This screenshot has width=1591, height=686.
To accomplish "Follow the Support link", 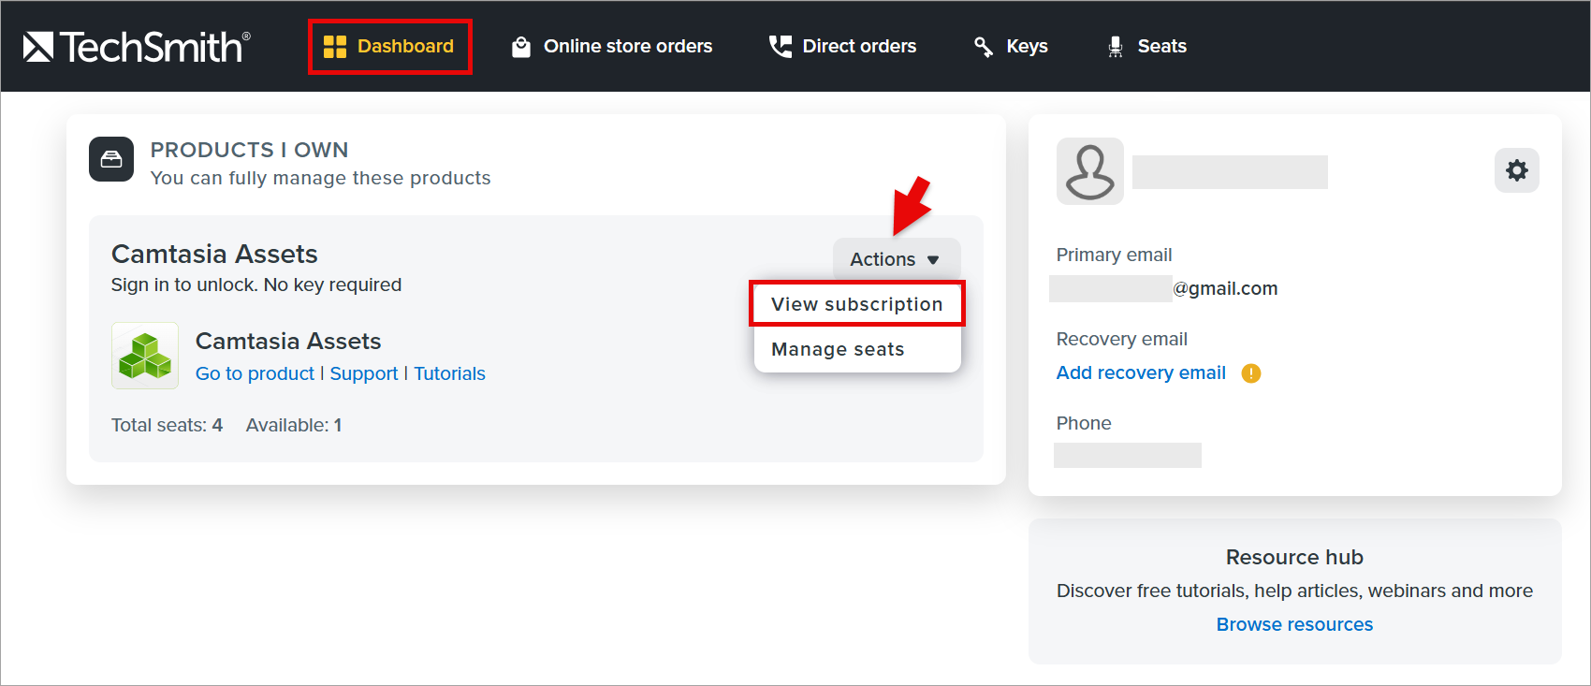I will (x=364, y=373).
